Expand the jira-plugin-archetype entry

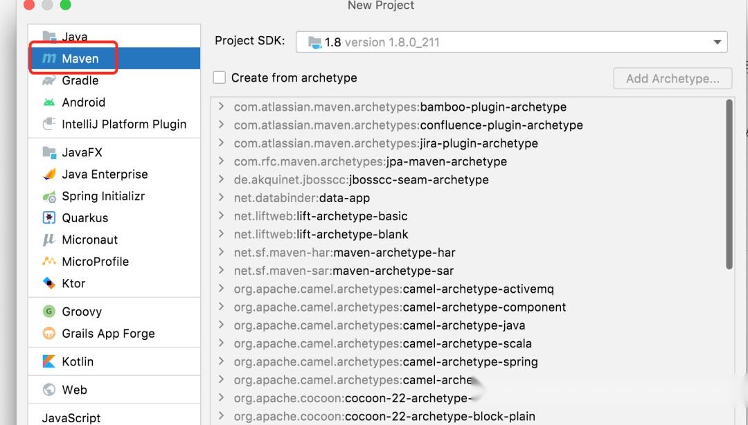[222, 143]
